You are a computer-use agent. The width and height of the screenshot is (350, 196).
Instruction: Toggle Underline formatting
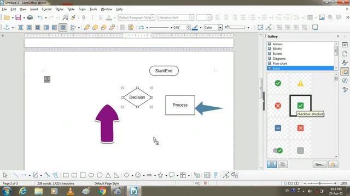click(x=101, y=17)
